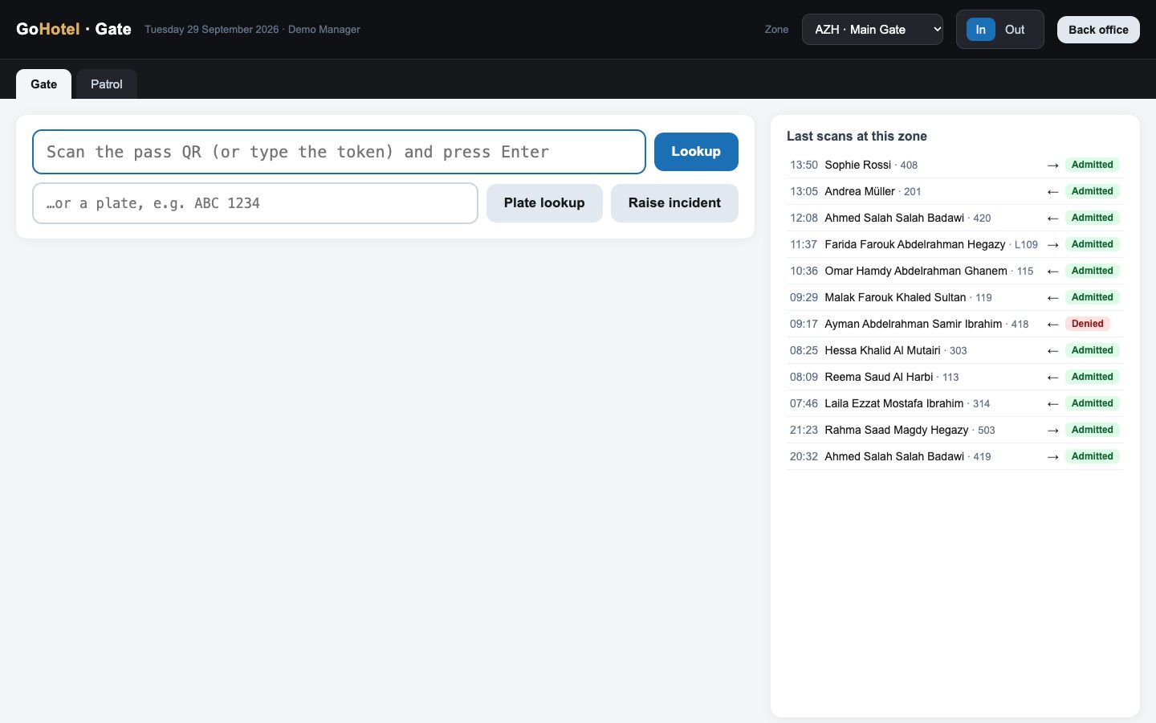
Task: Click the direction arrow on Sophie Rossi's scan
Action: [x=1052, y=165]
